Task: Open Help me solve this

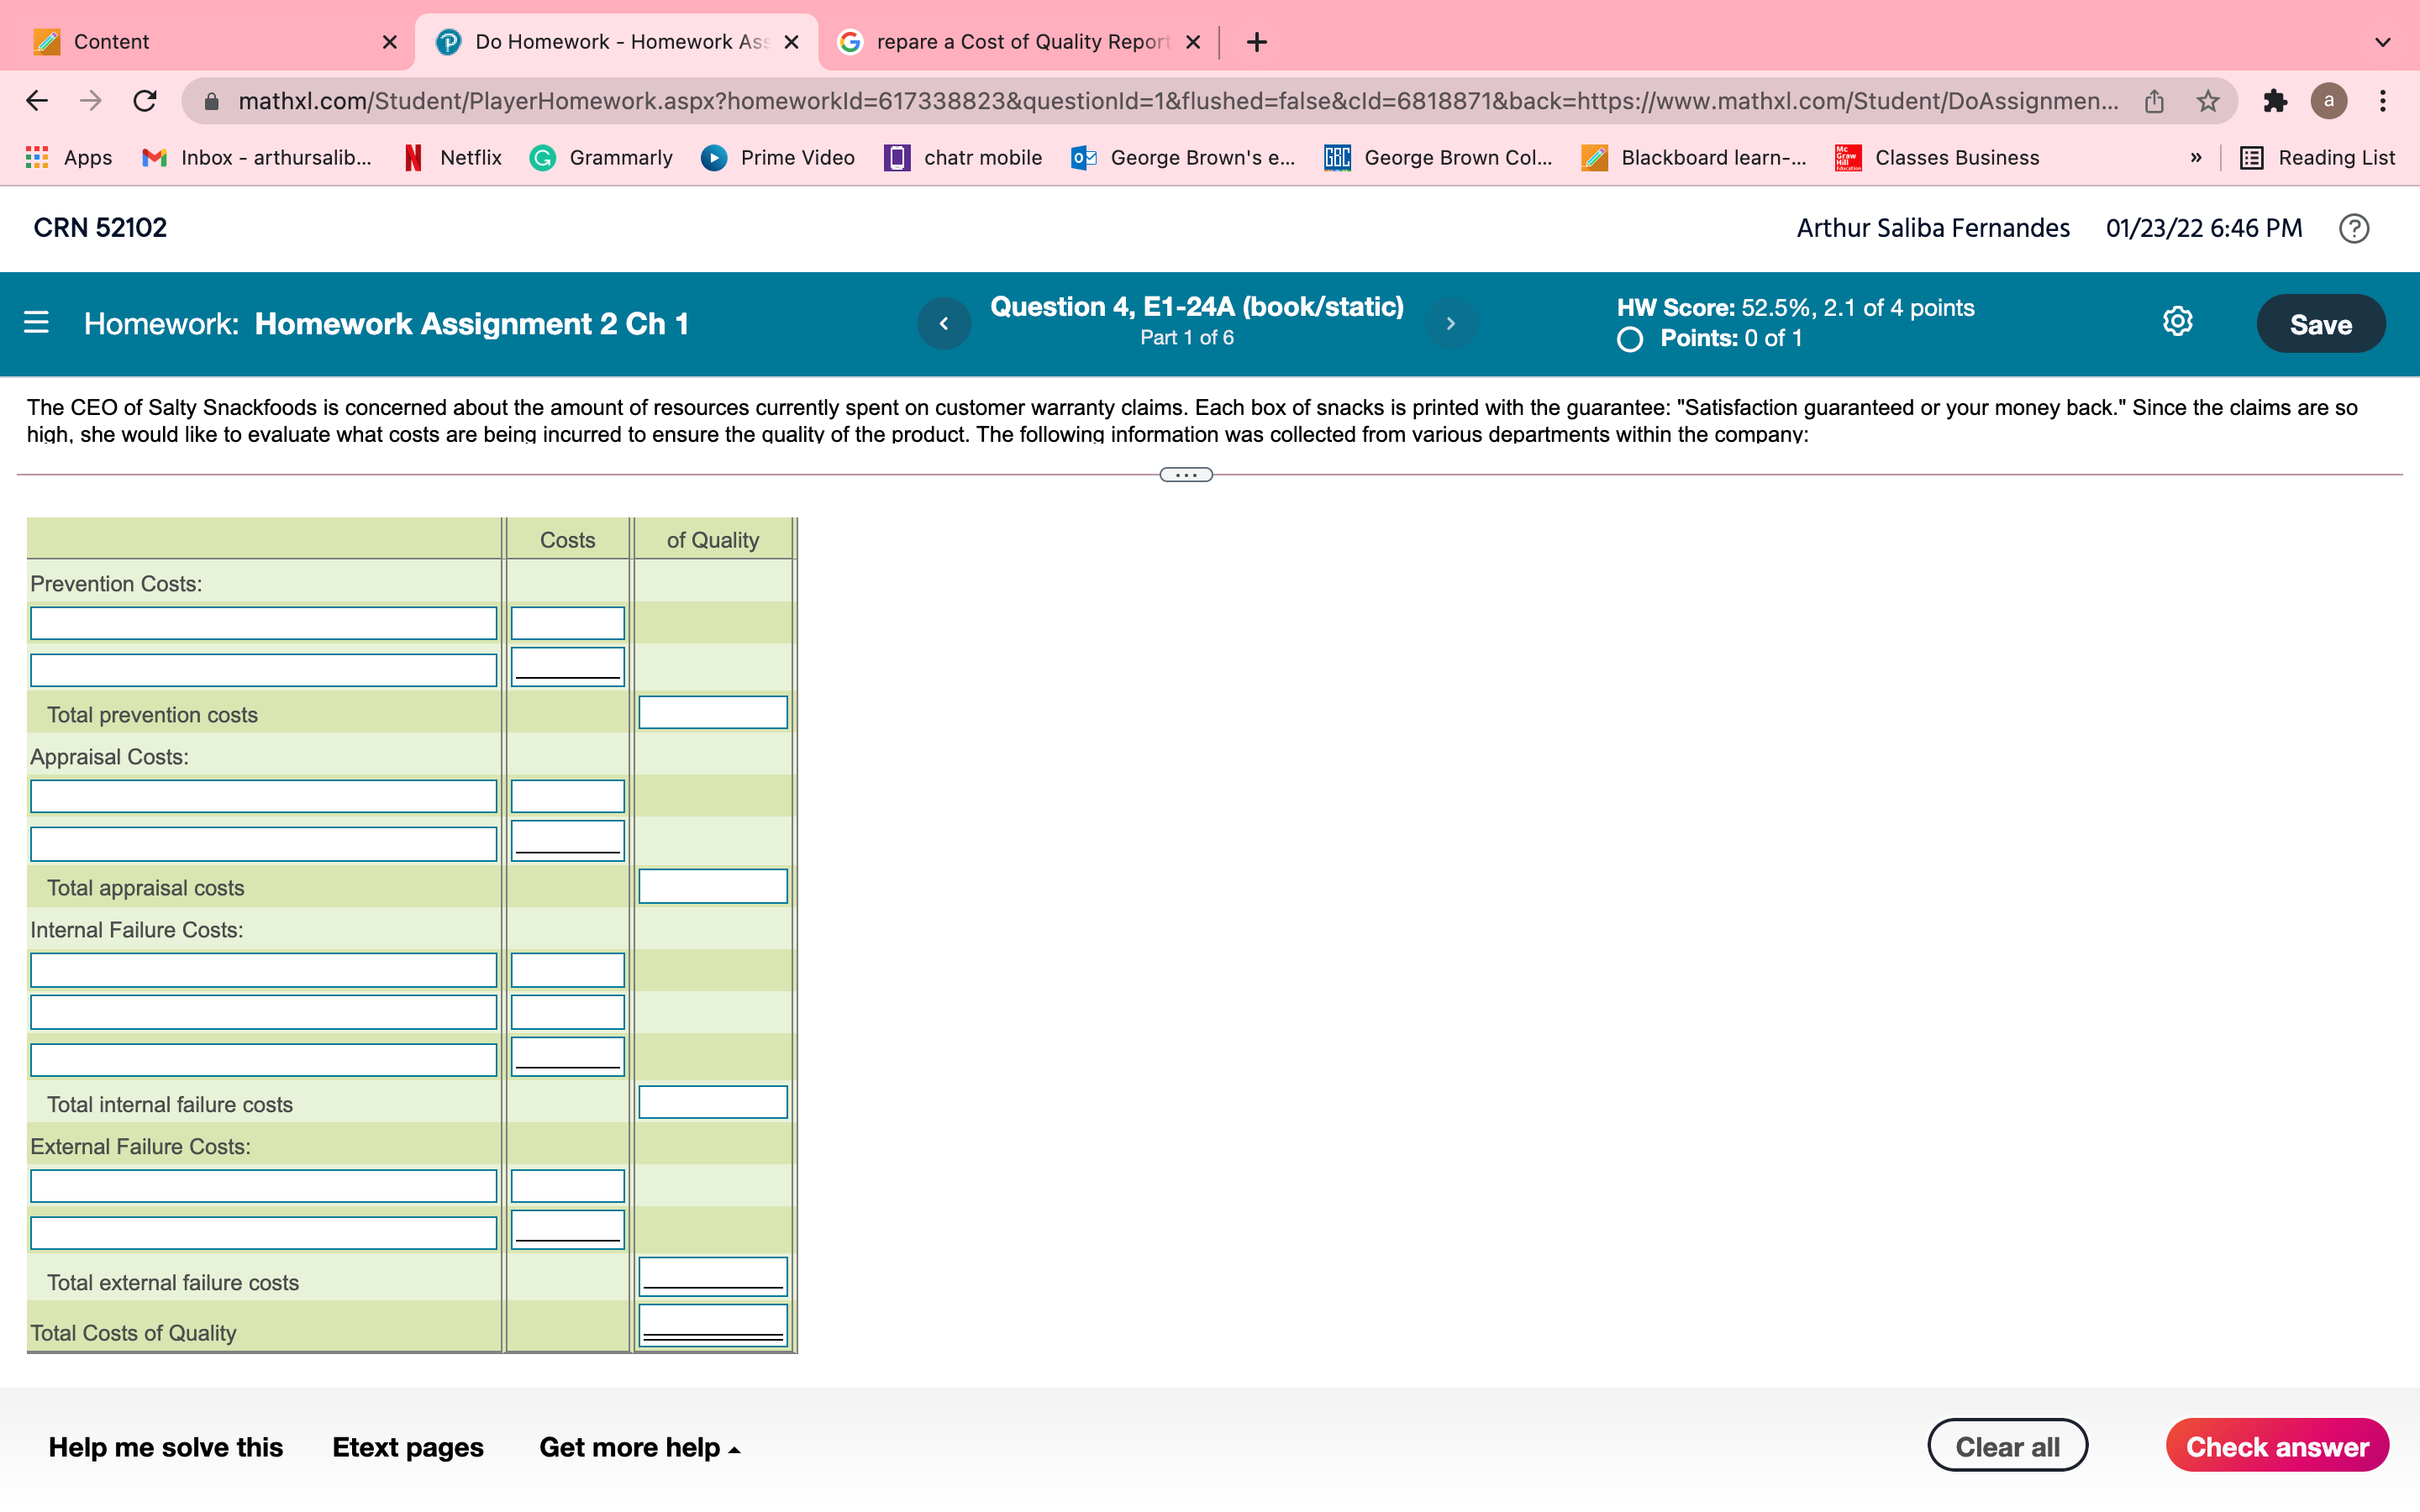Action: click(x=166, y=1447)
